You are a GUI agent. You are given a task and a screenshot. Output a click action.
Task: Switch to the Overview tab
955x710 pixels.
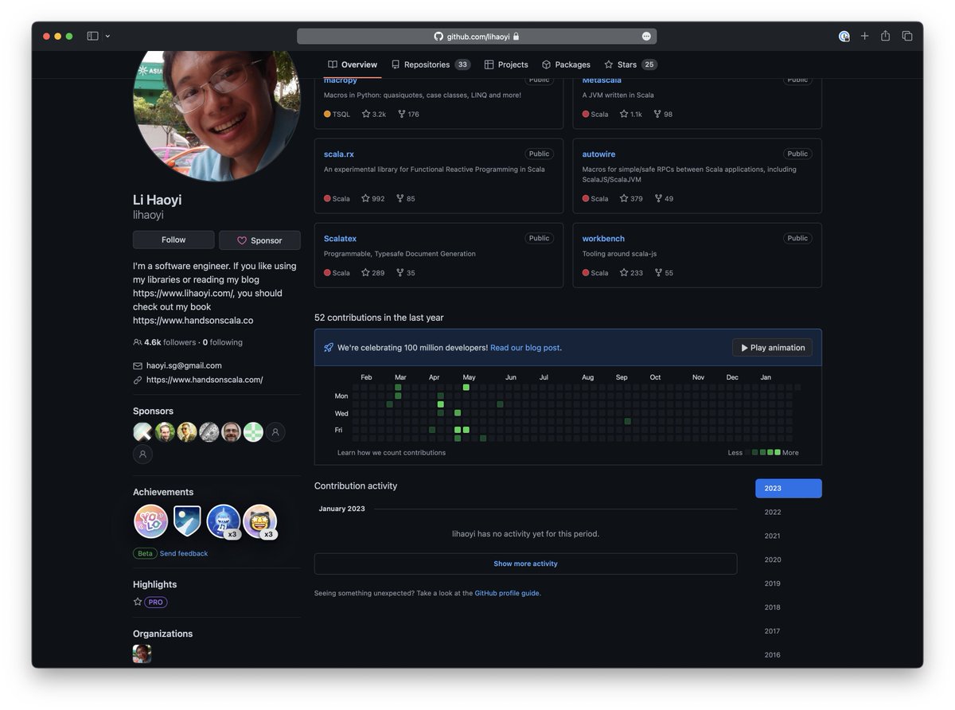353,64
